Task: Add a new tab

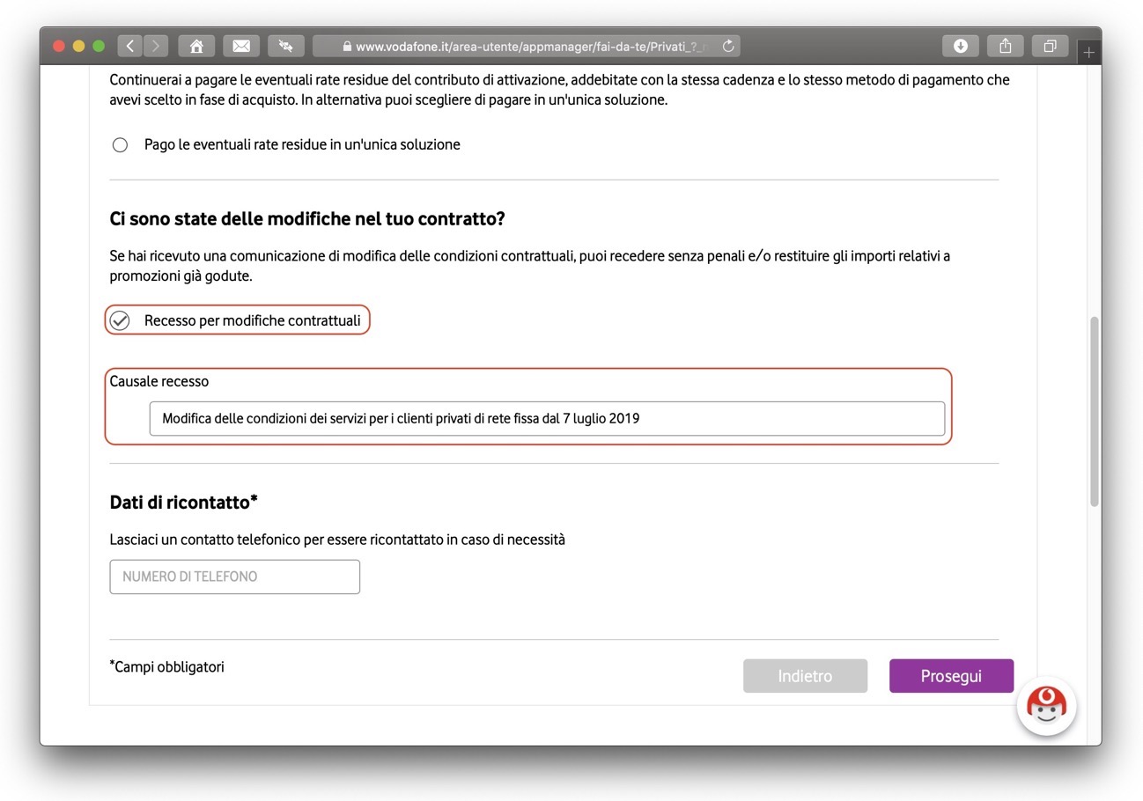Action: [x=1088, y=53]
